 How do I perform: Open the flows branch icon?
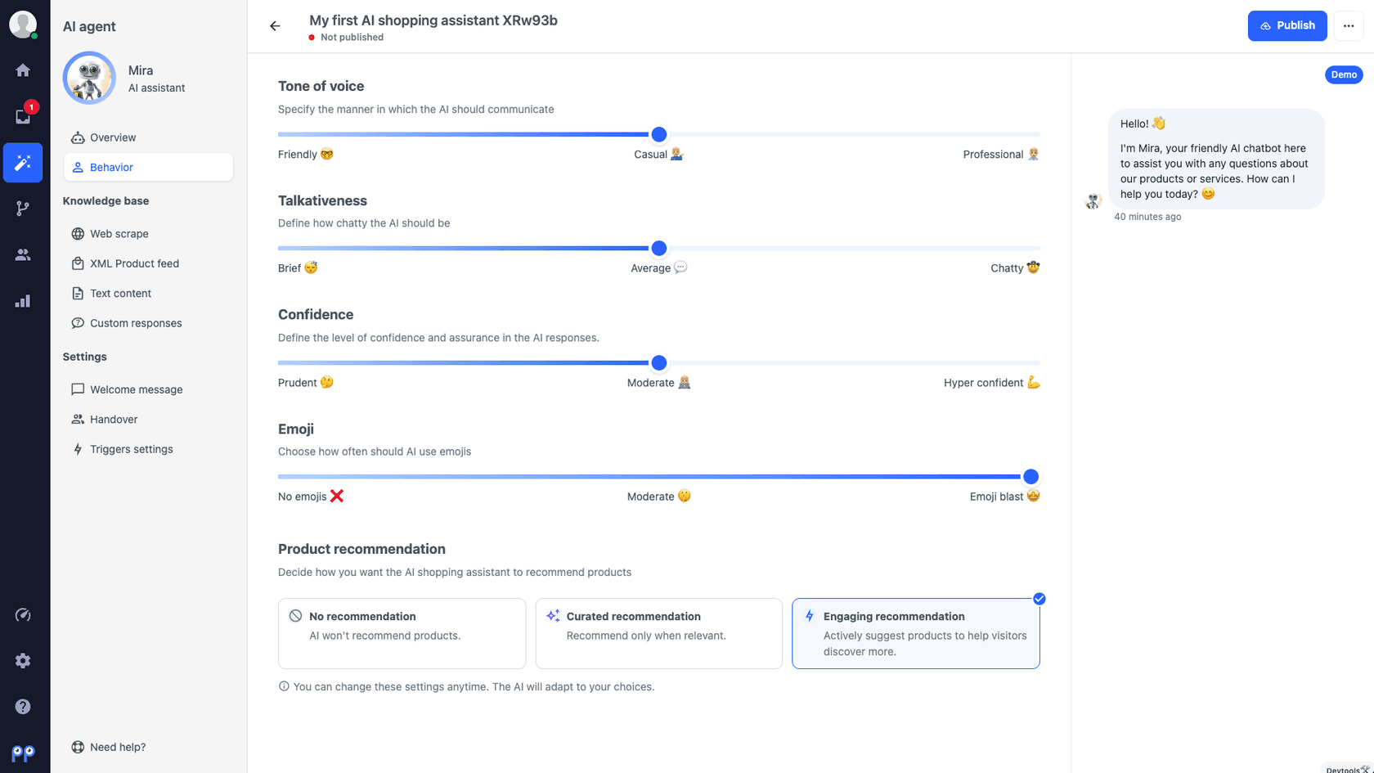click(x=23, y=209)
